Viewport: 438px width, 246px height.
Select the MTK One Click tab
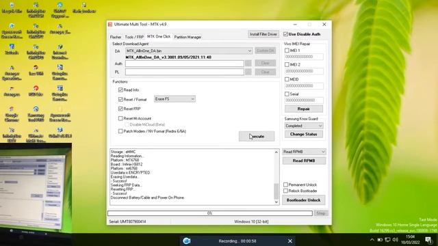pos(159,36)
